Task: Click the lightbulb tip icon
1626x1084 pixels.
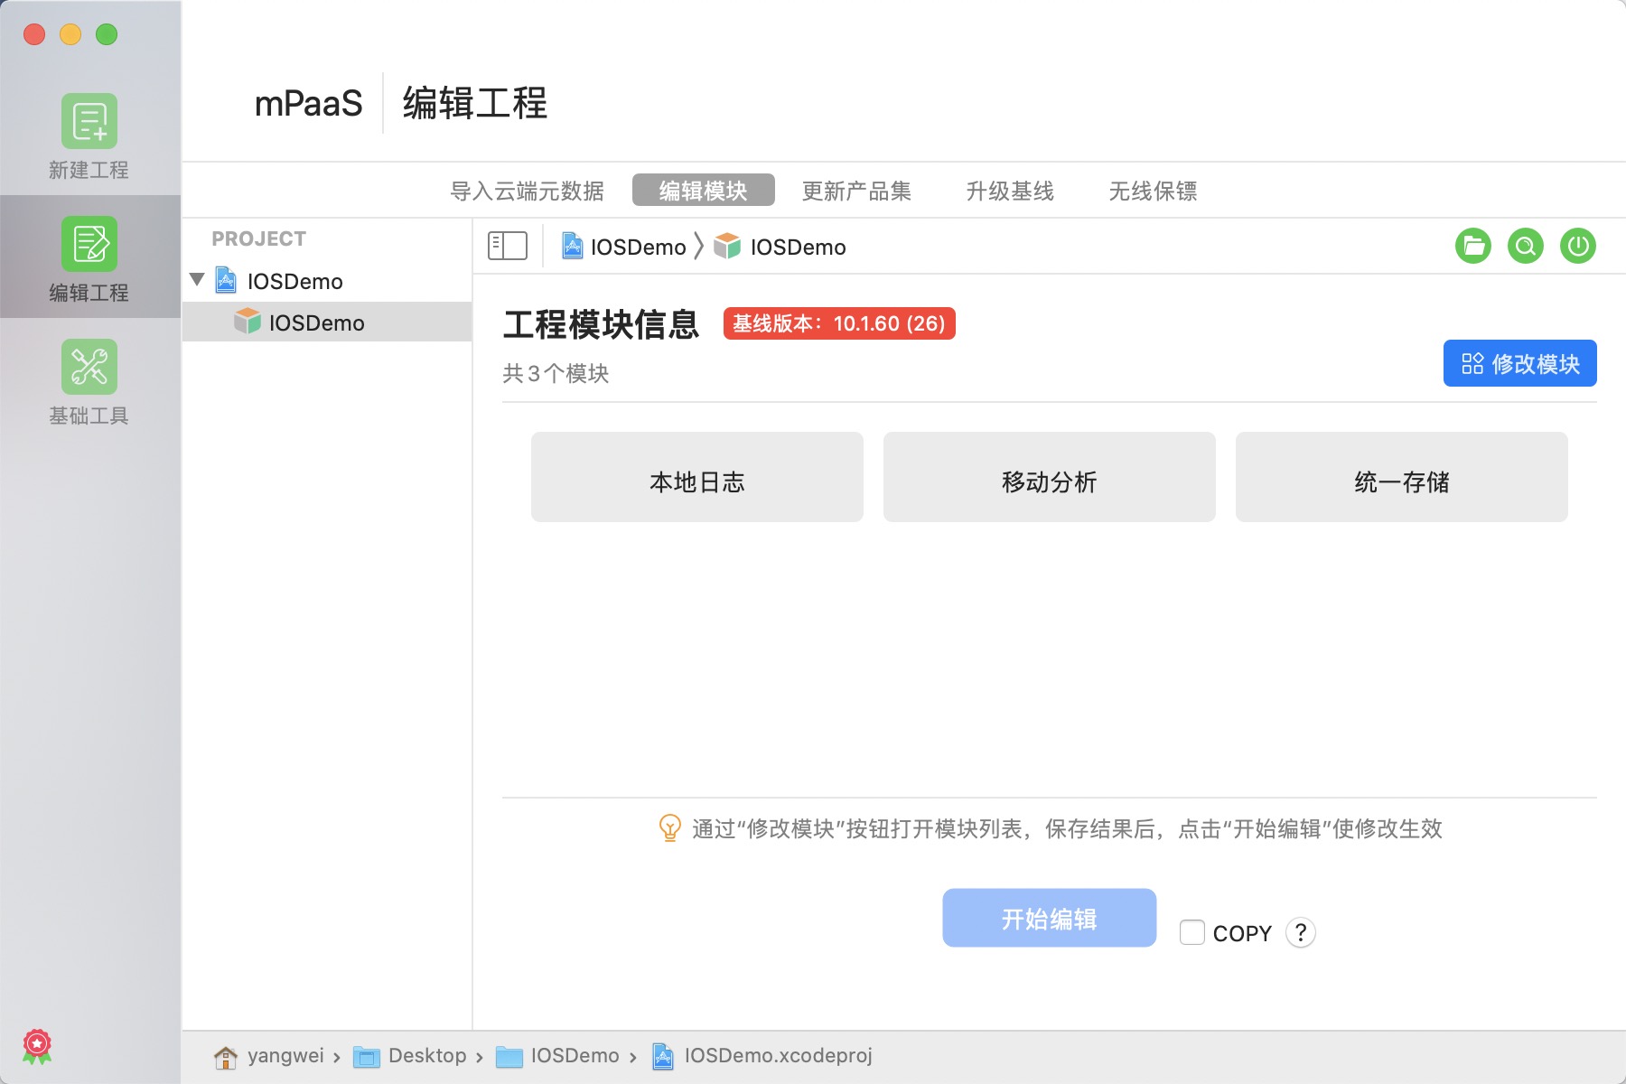Action: (669, 828)
